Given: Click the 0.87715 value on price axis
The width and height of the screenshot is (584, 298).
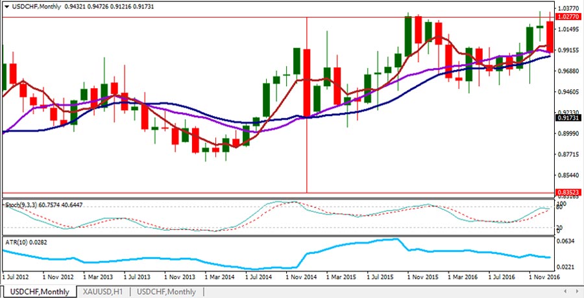Looking at the screenshot, I should pos(568,154).
